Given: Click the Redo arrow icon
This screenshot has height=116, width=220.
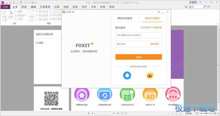Looking at the screenshot, I should (29, 3).
